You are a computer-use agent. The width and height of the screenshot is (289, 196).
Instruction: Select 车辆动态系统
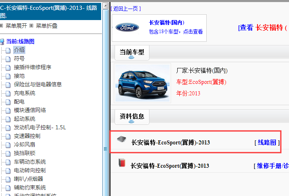pyautogui.click(x=30, y=162)
